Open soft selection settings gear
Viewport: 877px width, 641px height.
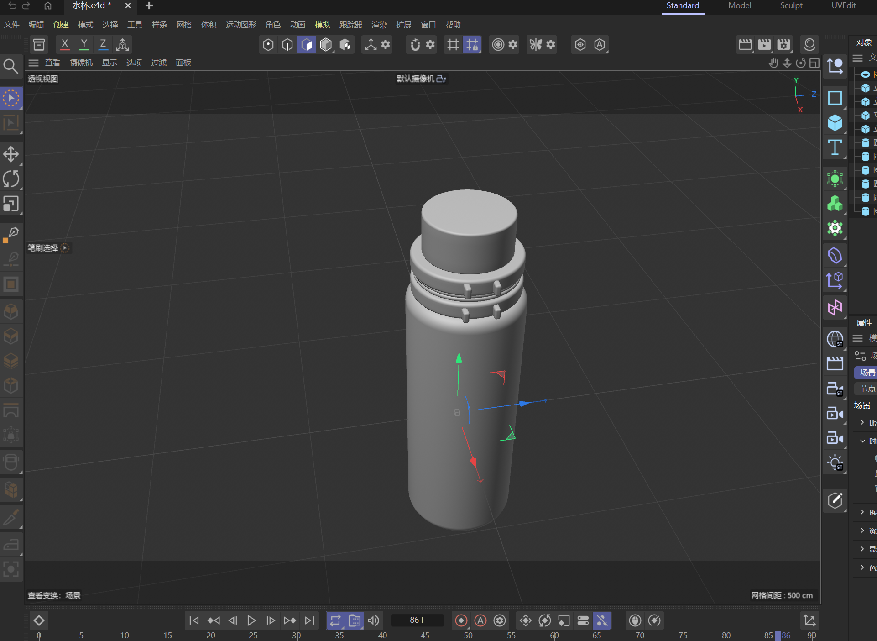tap(513, 44)
